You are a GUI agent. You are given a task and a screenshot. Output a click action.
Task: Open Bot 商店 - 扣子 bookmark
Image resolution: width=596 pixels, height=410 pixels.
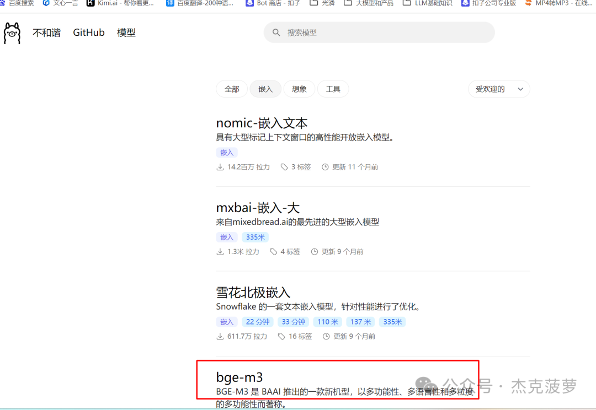(x=273, y=3)
